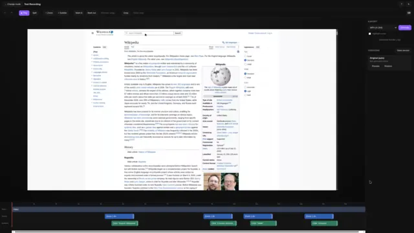Screen dimensions: 414x233
Task: Add a subtitle with the + Subtitle button
Action: pyautogui.click(x=62, y=13)
